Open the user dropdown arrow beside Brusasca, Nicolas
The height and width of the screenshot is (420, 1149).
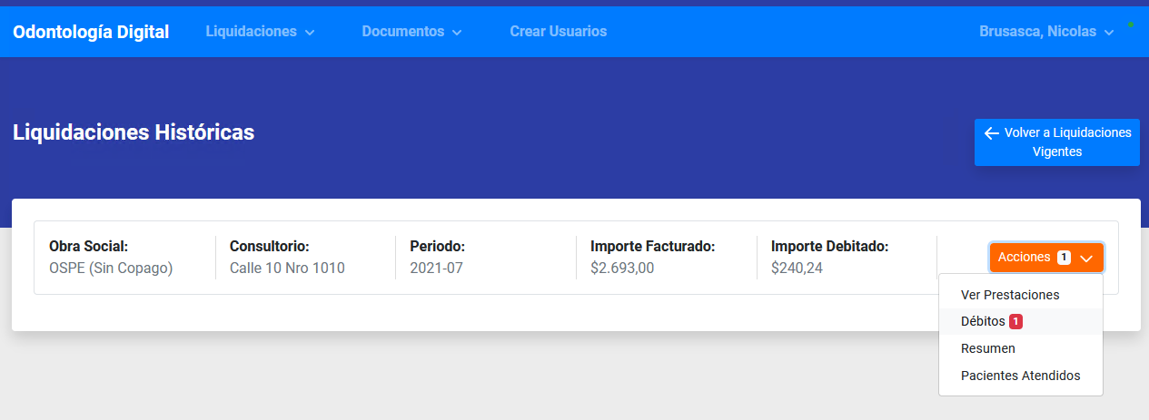pos(1109,32)
